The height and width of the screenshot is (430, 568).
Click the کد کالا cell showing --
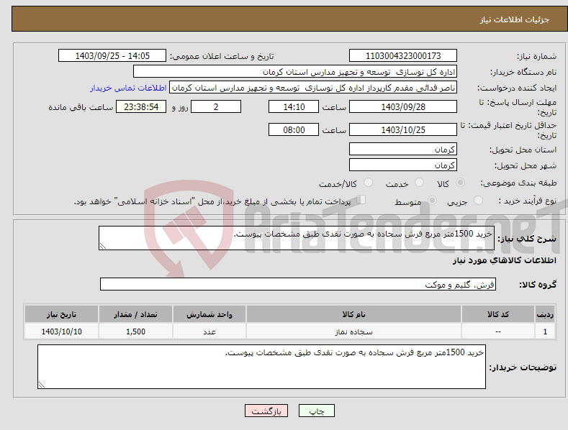pos(497,331)
